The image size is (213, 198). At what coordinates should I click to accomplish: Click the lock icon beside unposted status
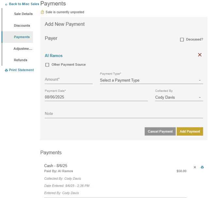click(42, 12)
